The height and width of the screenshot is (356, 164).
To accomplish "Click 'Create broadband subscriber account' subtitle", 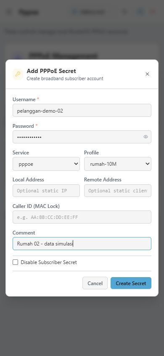I will coord(65,78).
